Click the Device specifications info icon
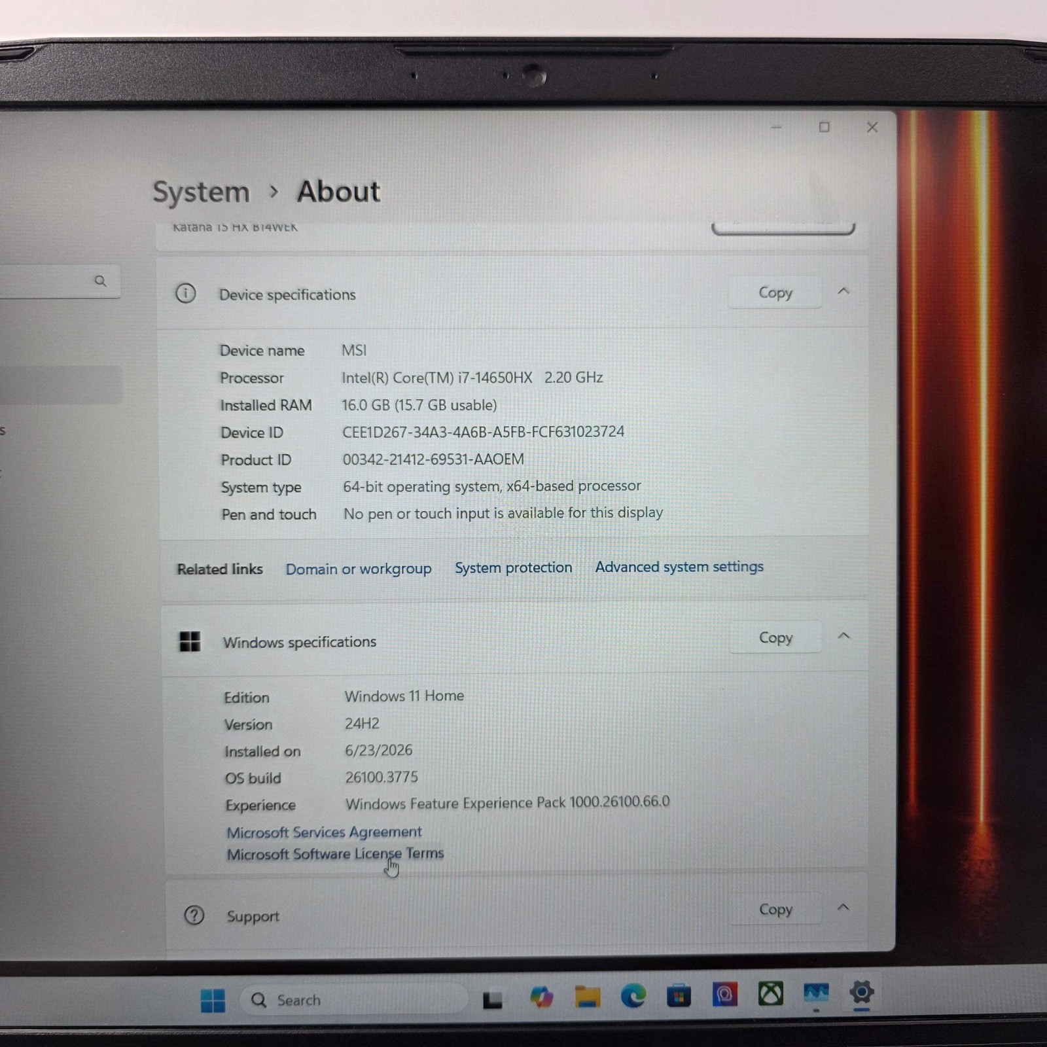 coord(186,293)
